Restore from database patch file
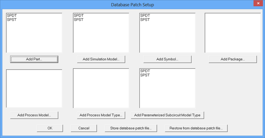The height and width of the screenshot is (138, 265). click(196, 128)
